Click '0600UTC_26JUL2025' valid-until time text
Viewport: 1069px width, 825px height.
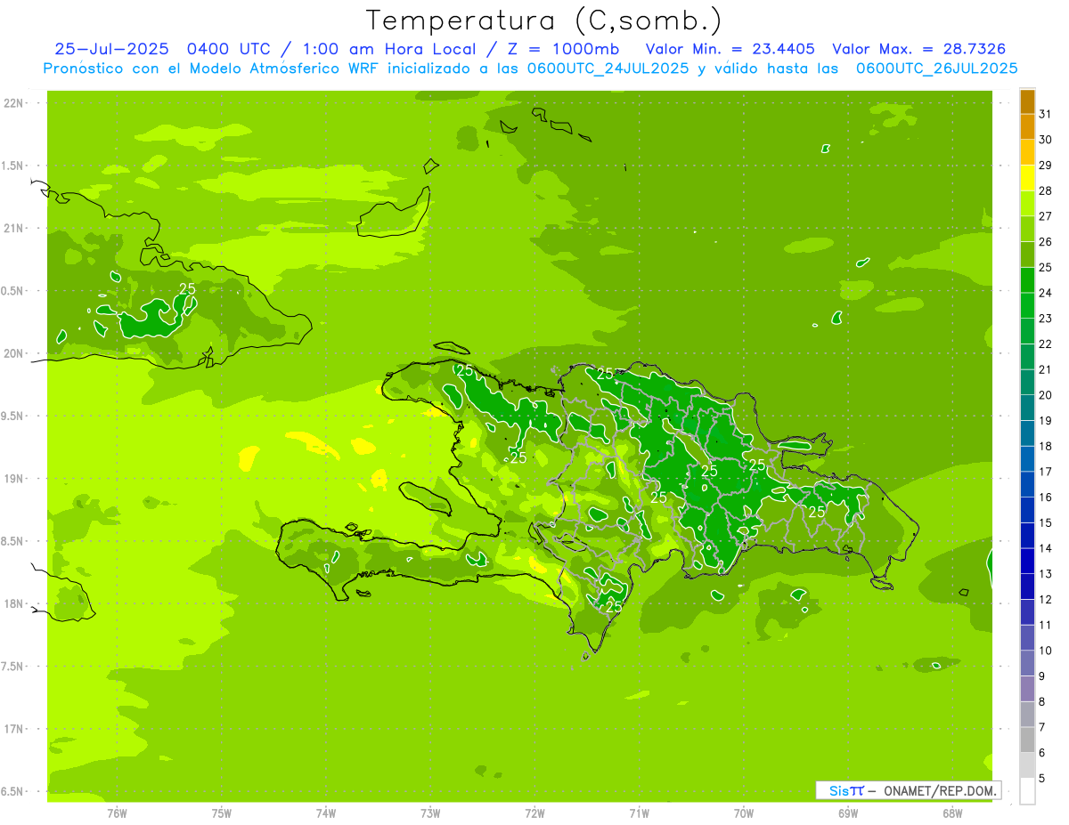coord(936,68)
